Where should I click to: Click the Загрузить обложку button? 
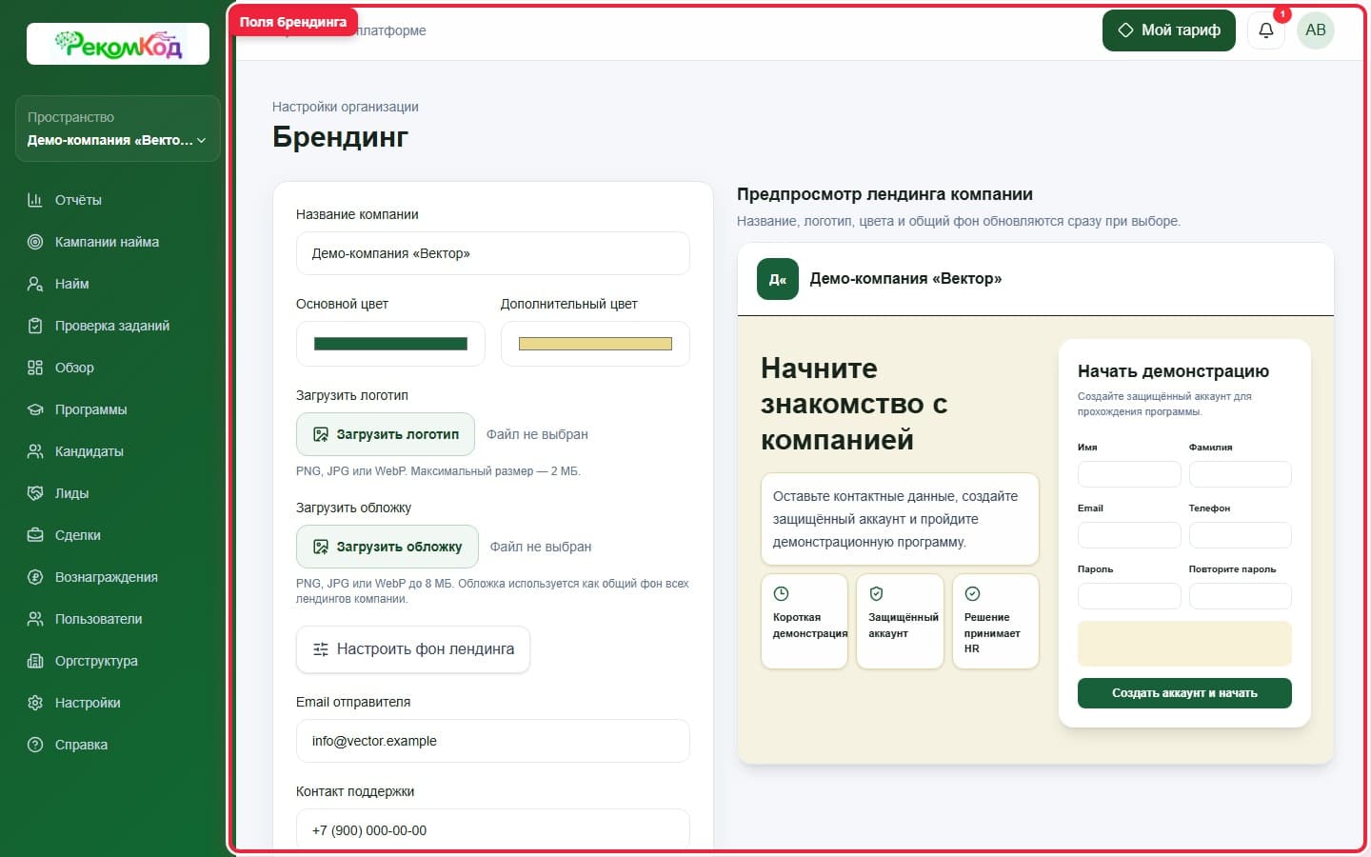click(387, 547)
